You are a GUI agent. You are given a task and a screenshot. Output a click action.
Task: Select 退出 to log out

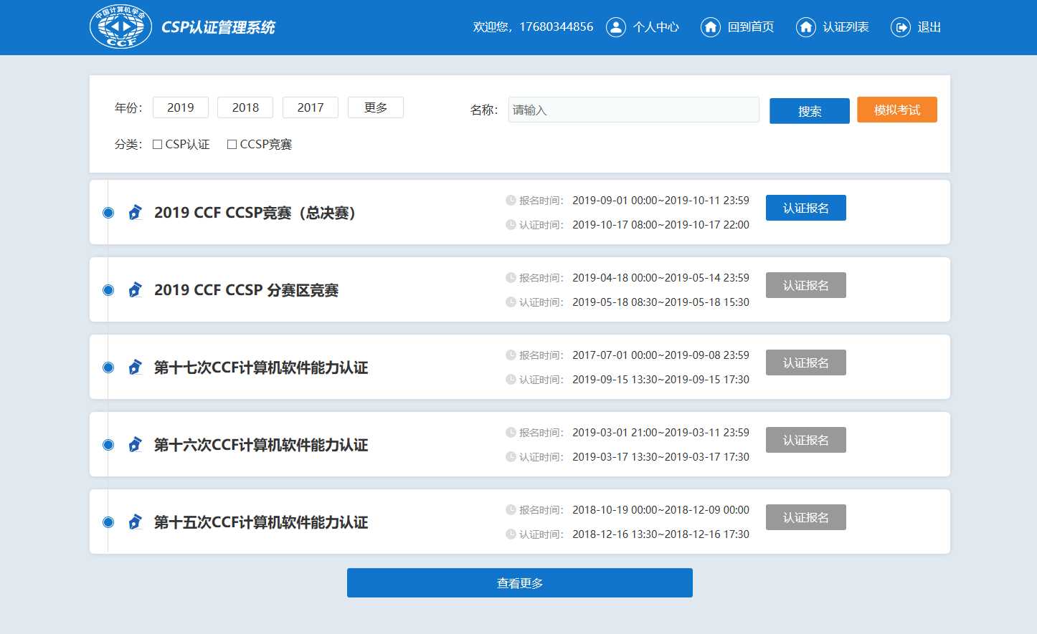[929, 27]
